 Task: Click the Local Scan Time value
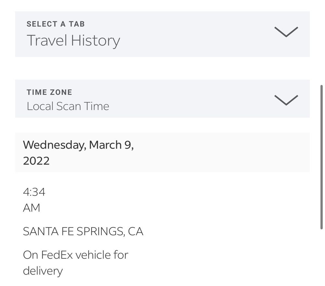tap(68, 106)
